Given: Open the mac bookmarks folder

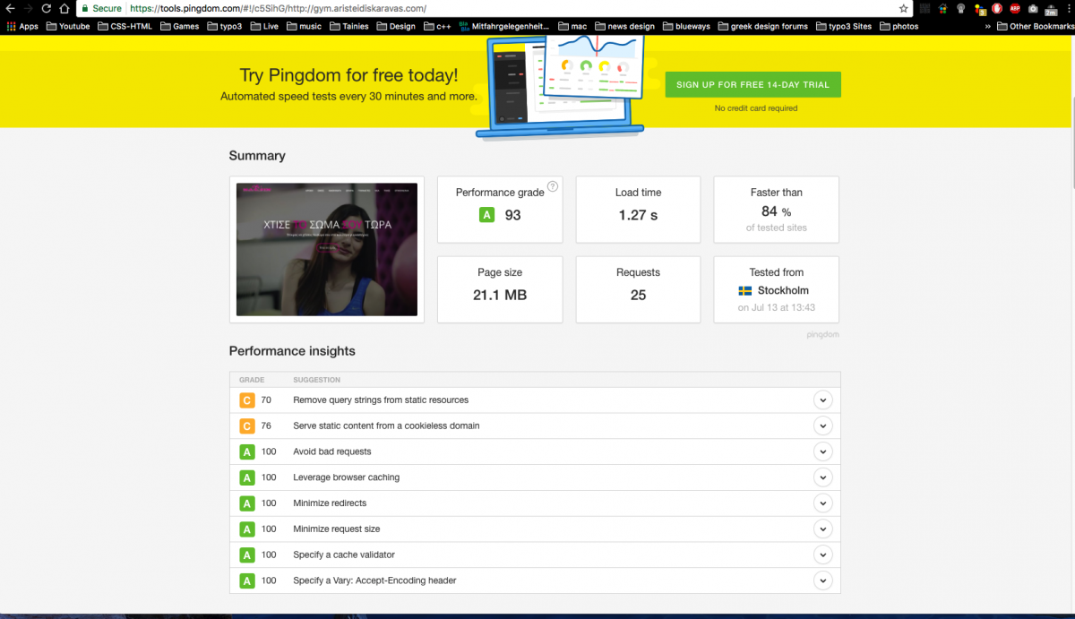Looking at the screenshot, I should tap(572, 26).
